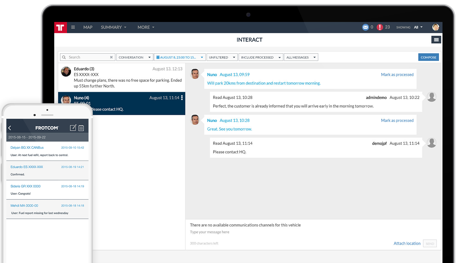The width and height of the screenshot is (465, 263).
Task: Tap the calendar icon on phone header
Action: [x=81, y=128]
